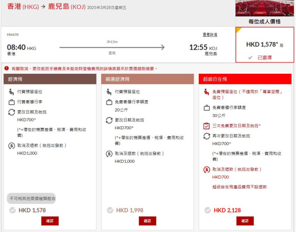This screenshot has height=232, width=296.
Task: Click 已選擇 selected status label
Action: tap(264, 58)
